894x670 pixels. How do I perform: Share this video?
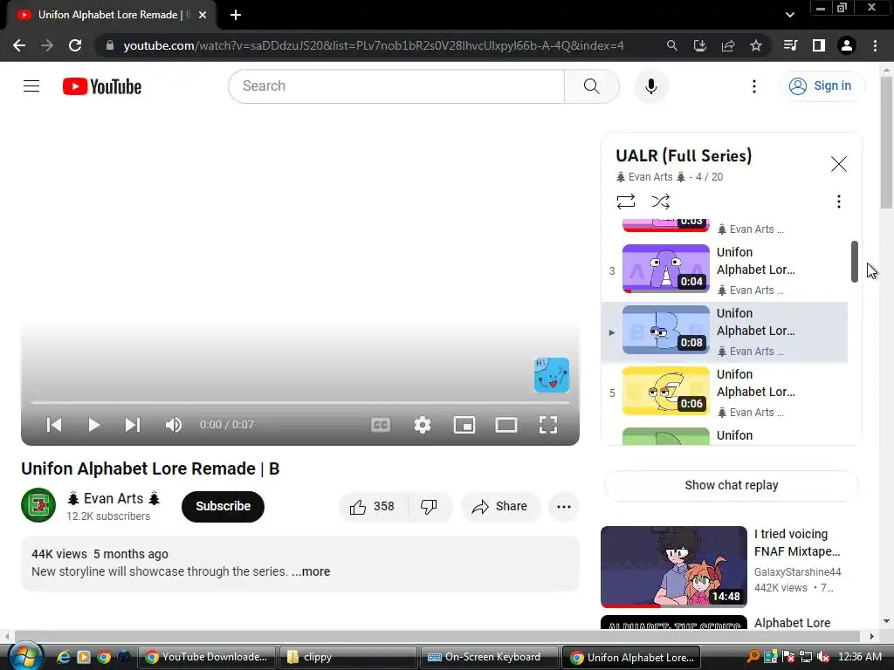click(x=500, y=507)
